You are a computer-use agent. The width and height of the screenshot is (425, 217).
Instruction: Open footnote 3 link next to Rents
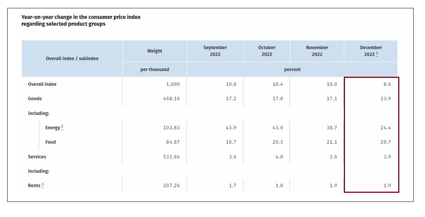(x=43, y=185)
